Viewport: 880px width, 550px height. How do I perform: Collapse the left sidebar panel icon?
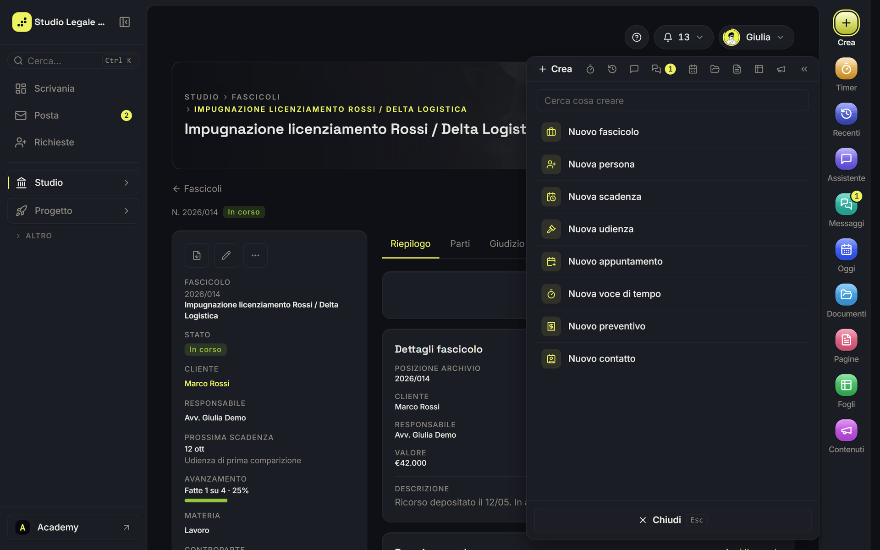[125, 22]
